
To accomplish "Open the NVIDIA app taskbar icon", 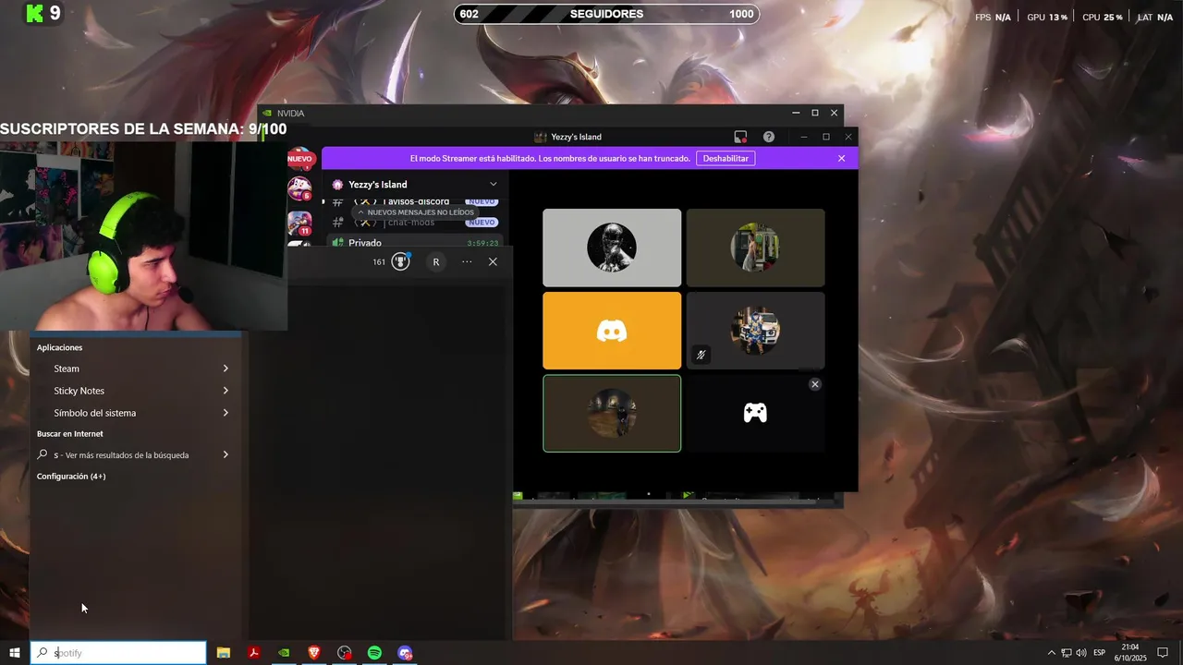I will point(284,653).
